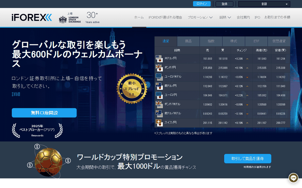This screenshot has height=188, width=302.
Task: Click the down arrow in ユーロ/米ドル row
Action: pyautogui.click(x=247, y=77)
